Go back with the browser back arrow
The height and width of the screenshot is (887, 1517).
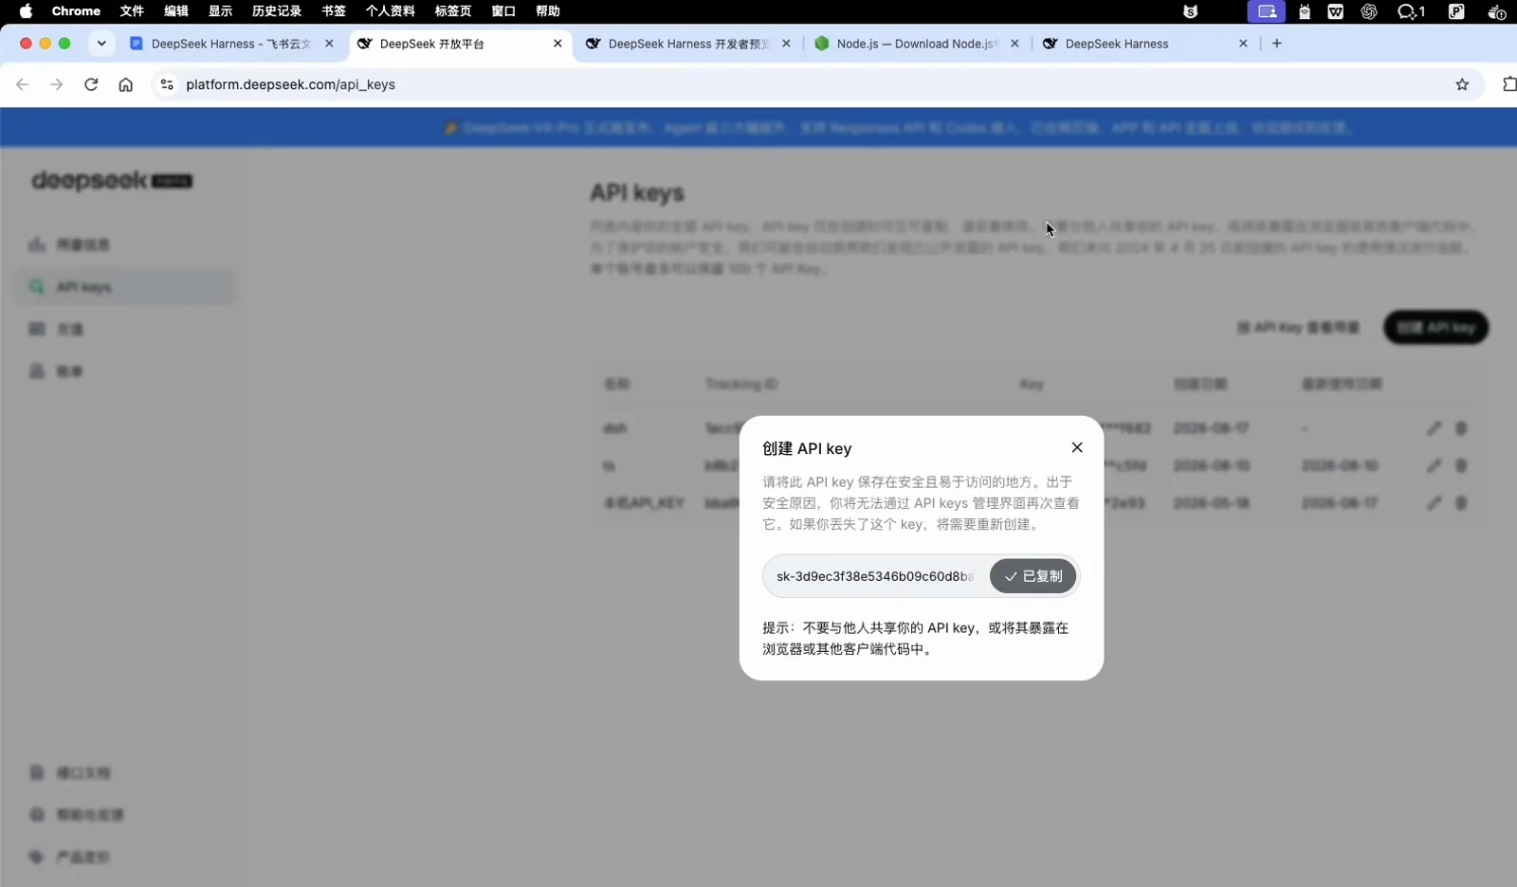coord(22,84)
